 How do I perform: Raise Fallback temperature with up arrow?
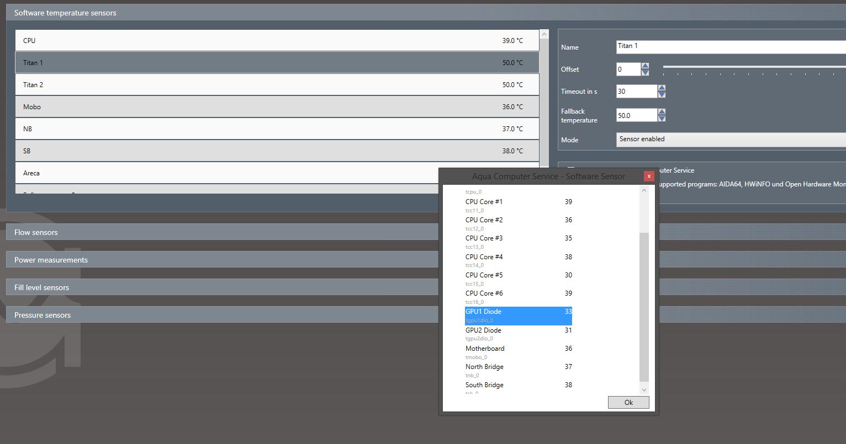pos(662,112)
